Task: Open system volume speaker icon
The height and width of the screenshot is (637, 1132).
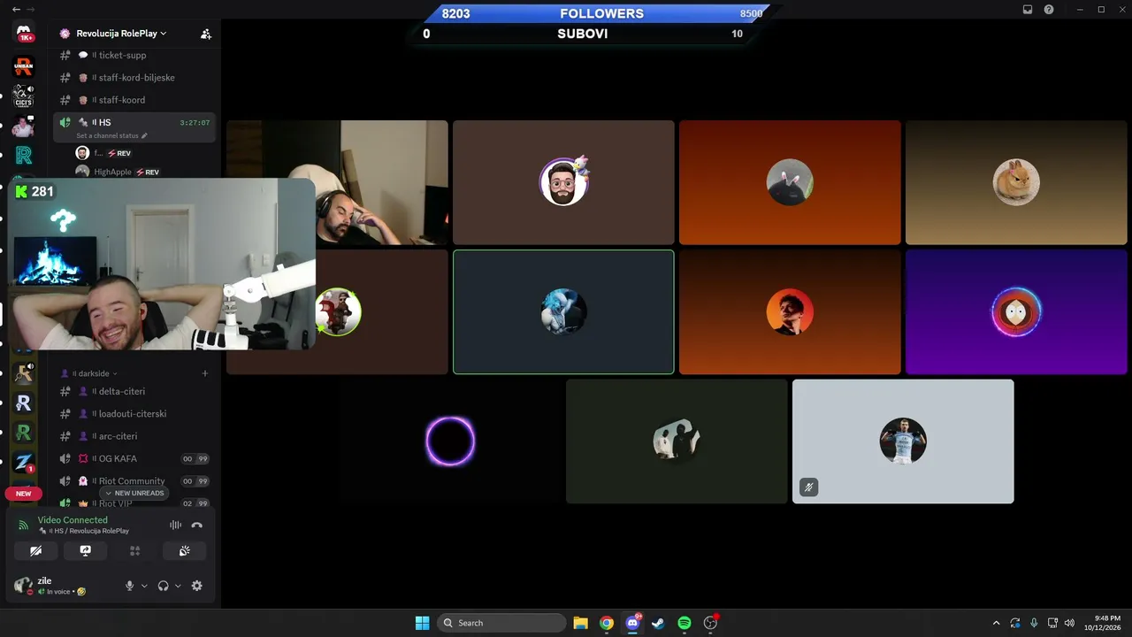Action: pyautogui.click(x=1070, y=623)
